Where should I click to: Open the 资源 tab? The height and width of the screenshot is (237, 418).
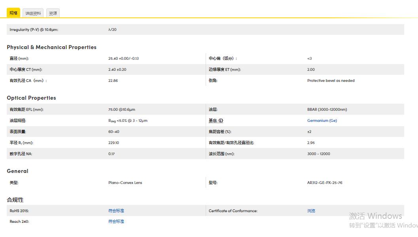click(x=53, y=13)
